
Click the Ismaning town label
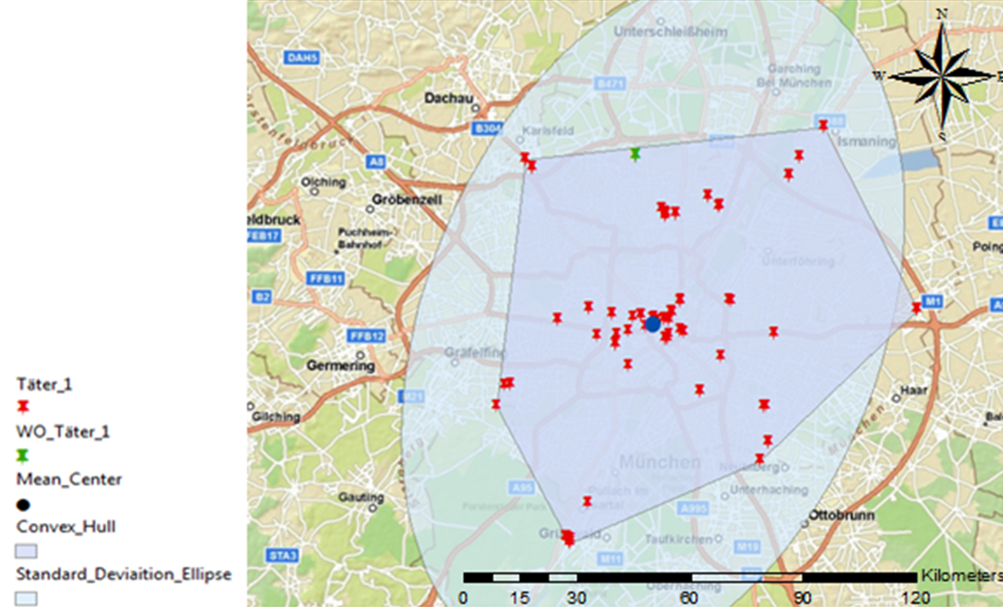[866, 141]
